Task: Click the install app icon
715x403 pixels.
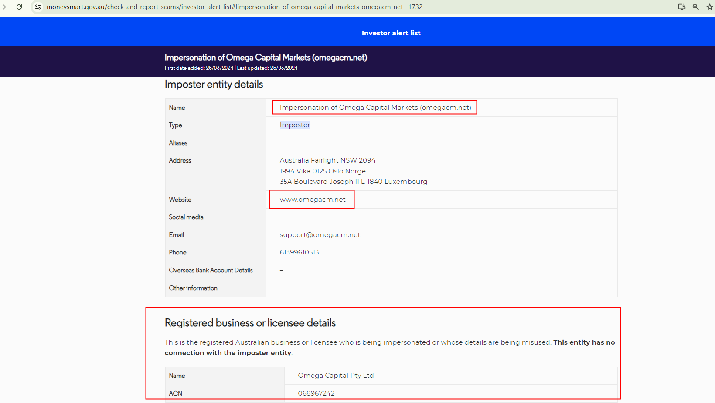Action: point(682,7)
